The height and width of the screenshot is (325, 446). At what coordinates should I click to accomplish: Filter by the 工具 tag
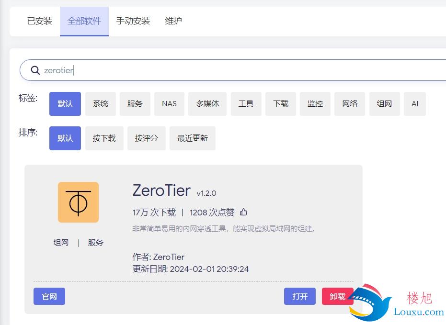tap(246, 104)
